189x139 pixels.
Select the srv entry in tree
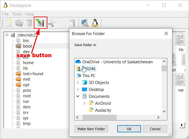(x=25, y=112)
